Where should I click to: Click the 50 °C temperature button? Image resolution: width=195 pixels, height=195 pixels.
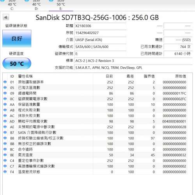pos(17,64)
